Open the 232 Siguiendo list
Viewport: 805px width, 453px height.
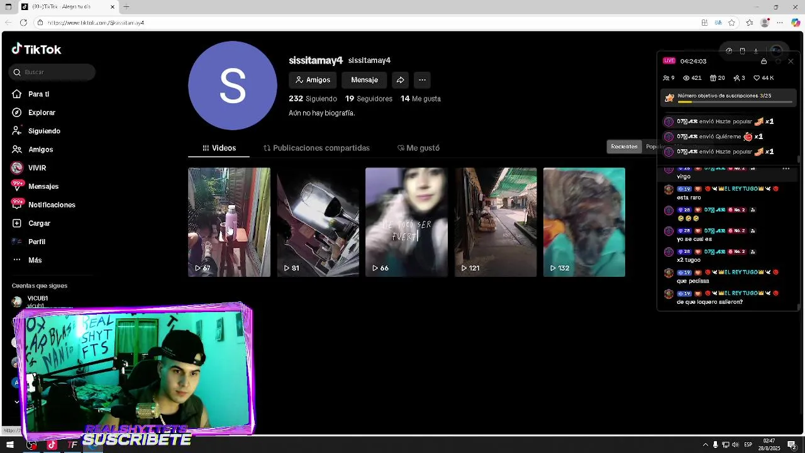click(313, 99)
